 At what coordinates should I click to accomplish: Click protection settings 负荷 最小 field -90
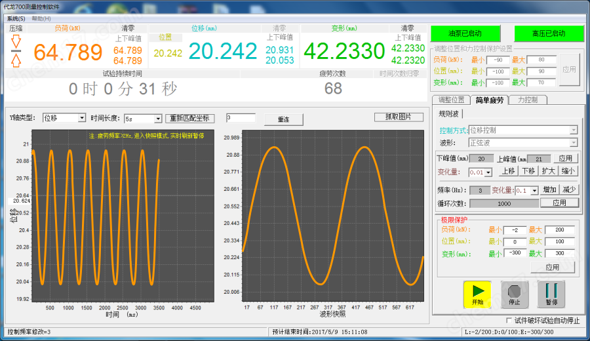coord(498,60)
